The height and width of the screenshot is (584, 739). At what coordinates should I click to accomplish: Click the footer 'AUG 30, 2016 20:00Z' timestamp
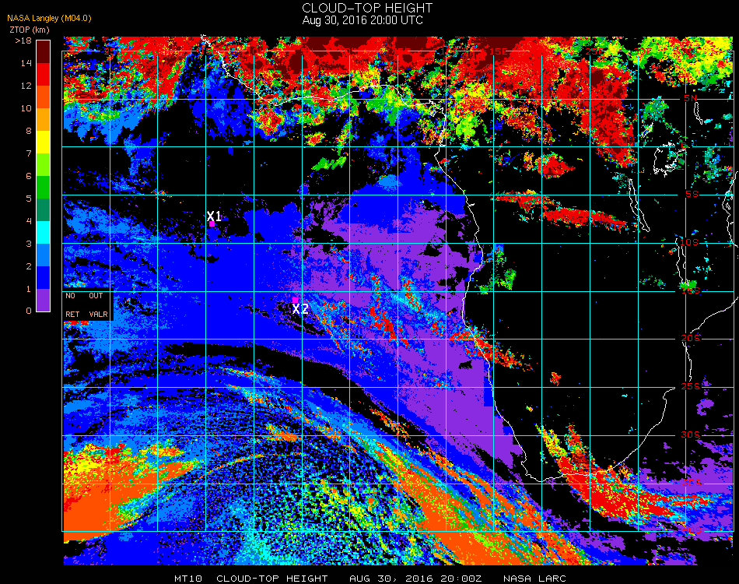click(415, 579)
